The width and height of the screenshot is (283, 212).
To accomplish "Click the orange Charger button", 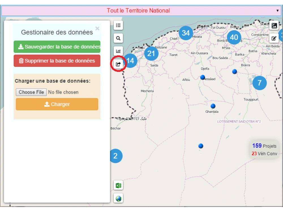I will point(57,104).
